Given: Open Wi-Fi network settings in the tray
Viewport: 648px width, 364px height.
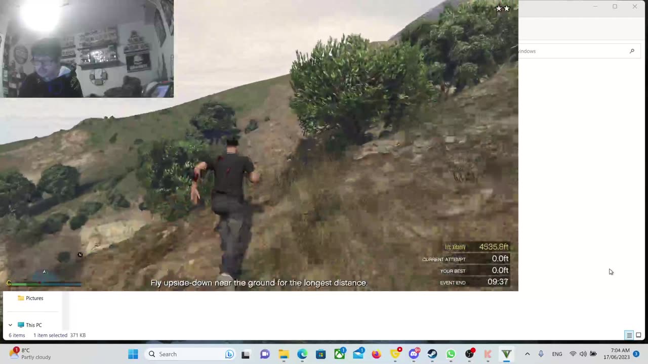Looking at the screenshot, I should click(573, 354).
